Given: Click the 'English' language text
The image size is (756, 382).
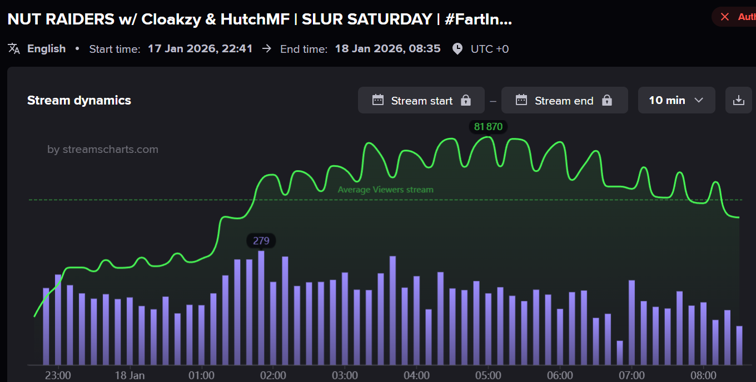Looking at the screenshot, I should click(47, 48).
